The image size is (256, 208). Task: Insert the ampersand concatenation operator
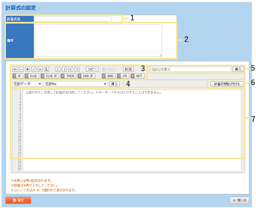46,69
